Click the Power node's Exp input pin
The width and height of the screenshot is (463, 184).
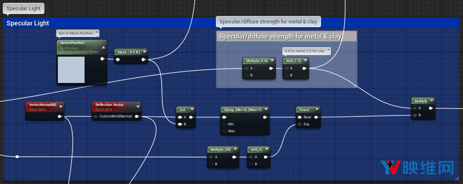tap(300, 124)
